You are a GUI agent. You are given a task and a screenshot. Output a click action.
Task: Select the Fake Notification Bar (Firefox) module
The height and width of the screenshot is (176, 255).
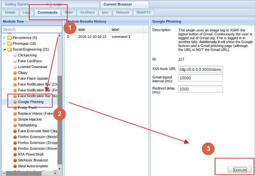(x=38, y=90)
